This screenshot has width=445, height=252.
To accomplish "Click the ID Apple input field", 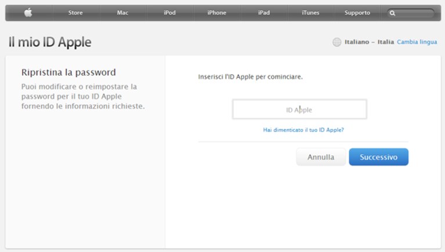I will (x=299, y=109).
